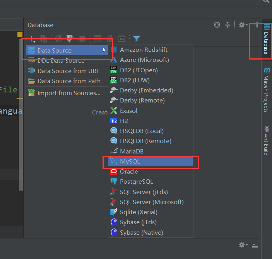Select Derby (Remote) entry

(151, 101)
